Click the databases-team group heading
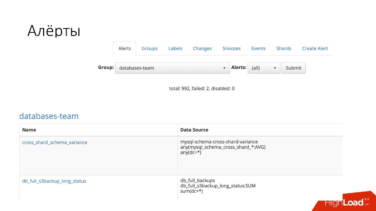The height and width of the screenshot is (211, 376). coord(49,116)
